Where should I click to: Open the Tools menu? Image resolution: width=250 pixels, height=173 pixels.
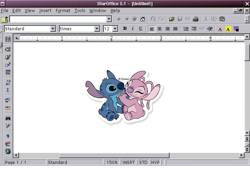[x=80, y=11]
